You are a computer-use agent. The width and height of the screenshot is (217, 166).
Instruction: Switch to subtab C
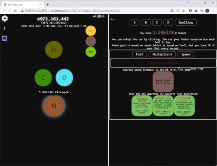point(157,23)
